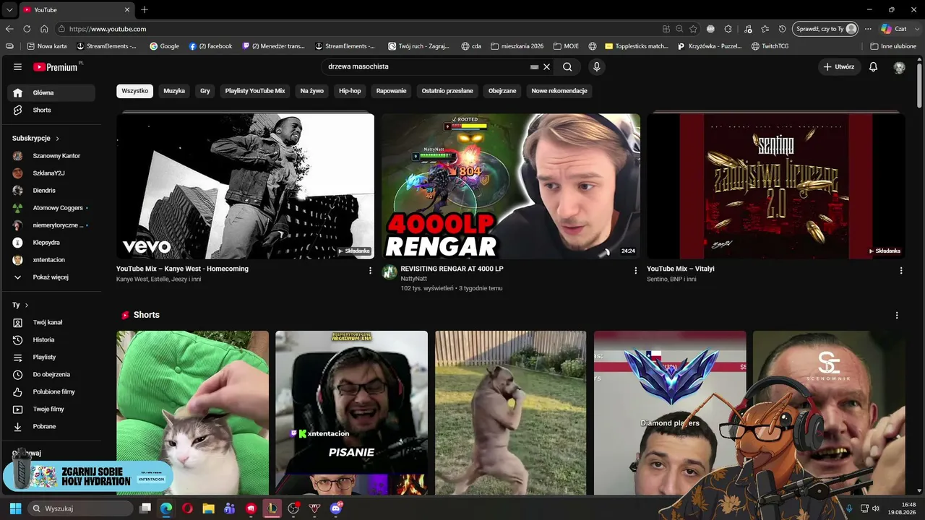Select the Rapowanie filter chip

tap(391, 91)
